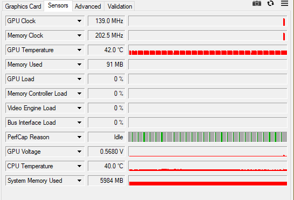Click the PerfCap Reason green bar graph
This screenshot has height=200, width=294.
[x=207, y=137]
